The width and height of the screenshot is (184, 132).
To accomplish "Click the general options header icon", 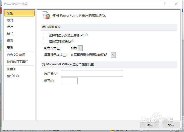I will click(x=47, y=15).
